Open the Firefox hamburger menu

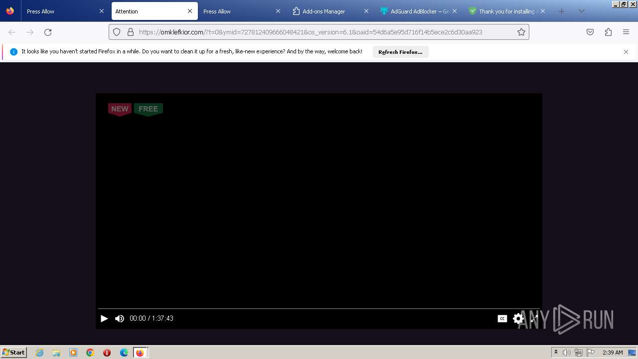click(626, 32)
